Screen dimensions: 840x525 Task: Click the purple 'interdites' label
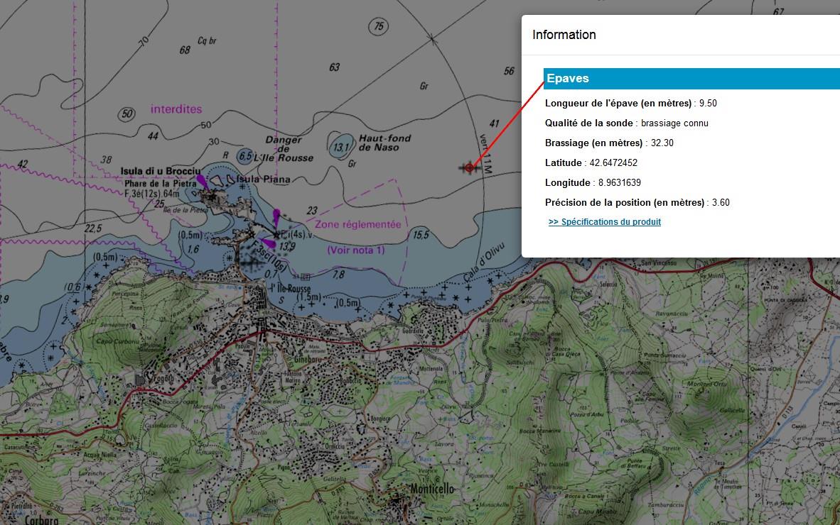pyautogui.click(x=176, y=109)
